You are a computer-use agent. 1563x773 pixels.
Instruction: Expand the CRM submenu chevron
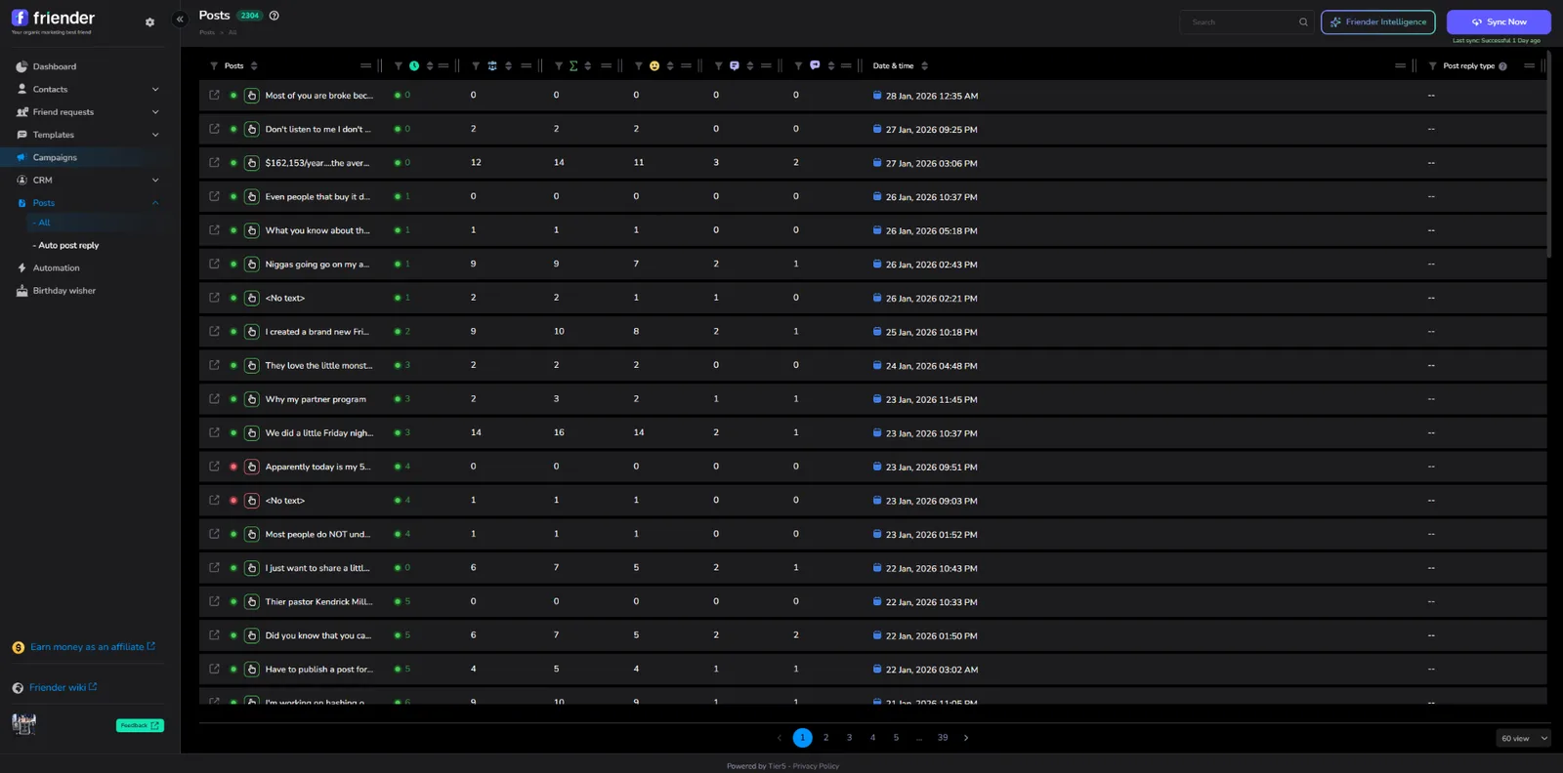tap(155, 181)
